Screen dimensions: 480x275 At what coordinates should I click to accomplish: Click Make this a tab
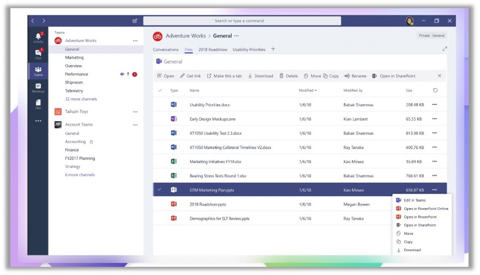pos(224,76)
